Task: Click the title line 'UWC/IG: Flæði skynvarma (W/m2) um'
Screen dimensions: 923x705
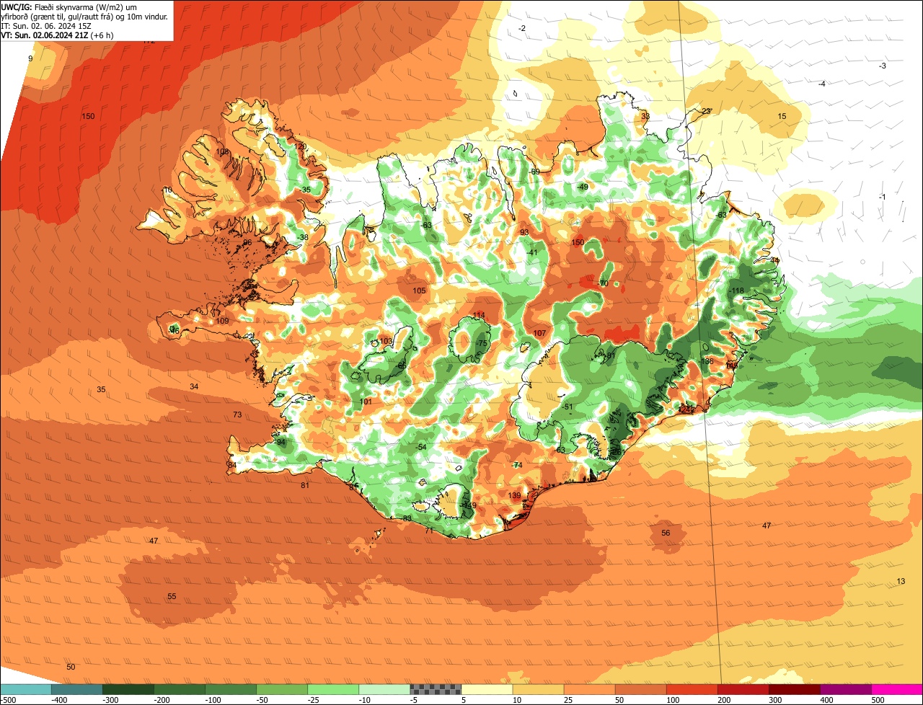Action: pyautogui.click(x=69, y=6)
